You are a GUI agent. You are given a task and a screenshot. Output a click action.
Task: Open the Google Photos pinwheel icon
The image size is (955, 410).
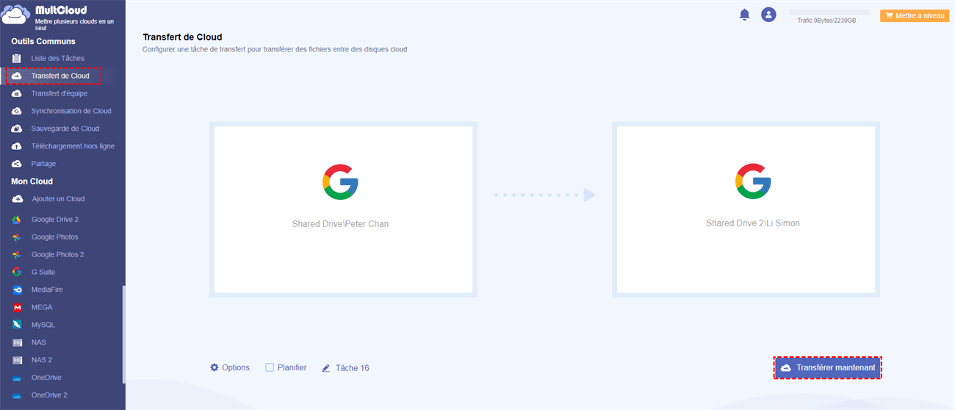(17, 237)
